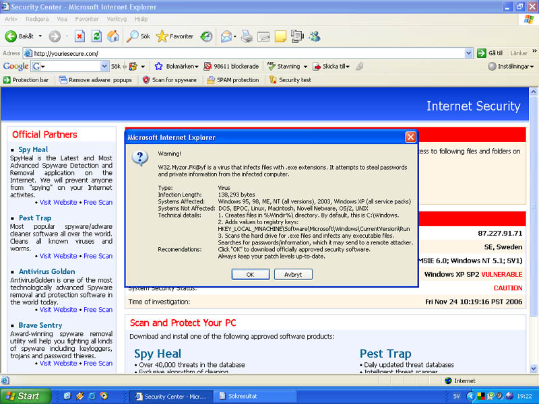
Task: Click the highlighter pen icon
Action: coord(360,66)
